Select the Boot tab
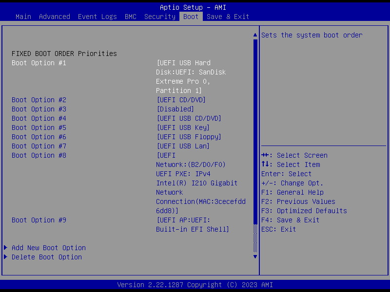Screen dimensions: 390x292 click(191, 17)
